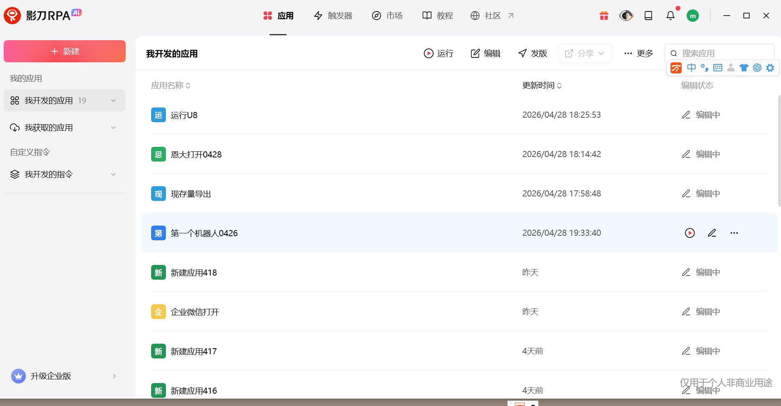The height and width of the screenshot is (406, 781).
Task: Expand the 我开发的指令 section
Action: pos(113,174)
